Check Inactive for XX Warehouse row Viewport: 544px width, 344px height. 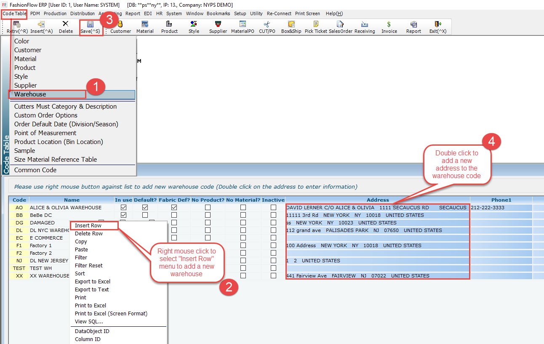coord(274,276)
